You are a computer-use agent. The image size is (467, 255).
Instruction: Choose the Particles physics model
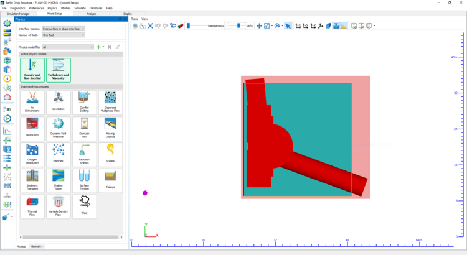[58, 152]
